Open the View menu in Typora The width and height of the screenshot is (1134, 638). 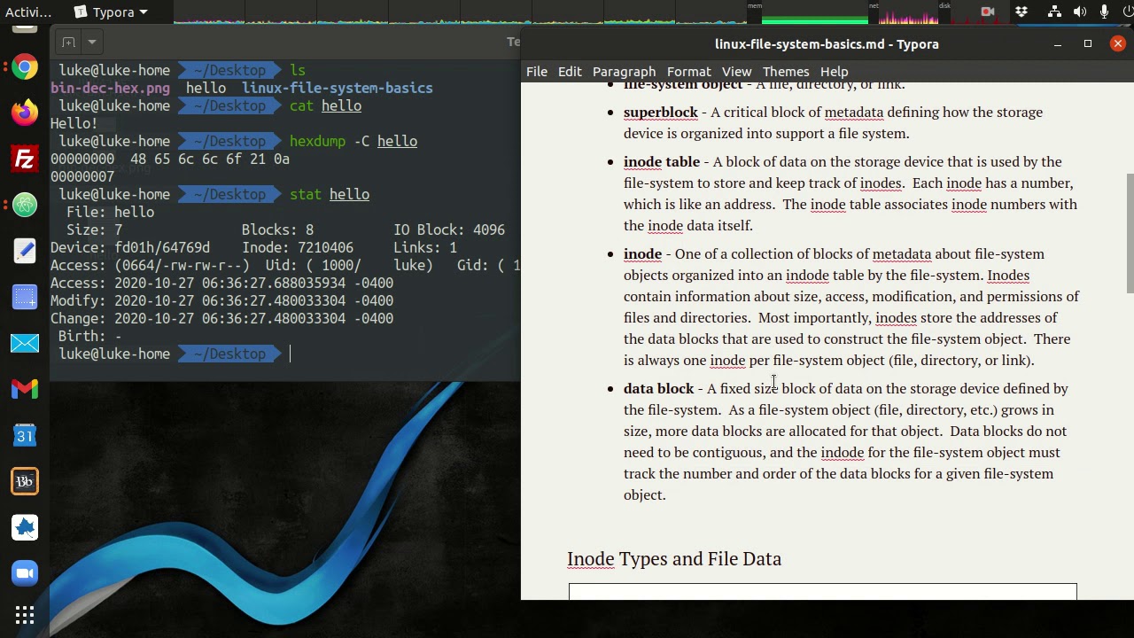[736, 71]
